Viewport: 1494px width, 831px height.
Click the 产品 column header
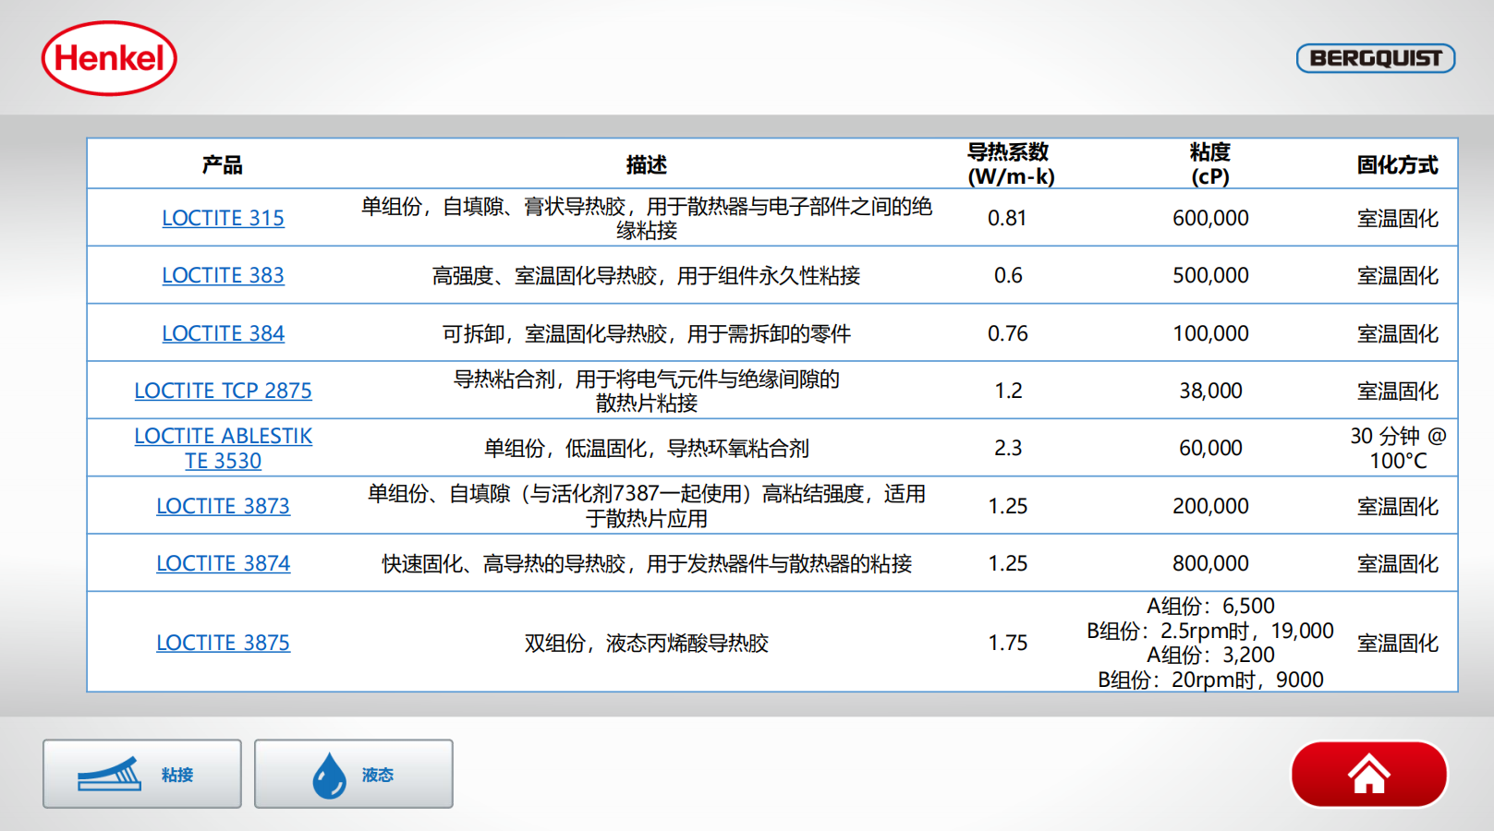coord(223,165)
